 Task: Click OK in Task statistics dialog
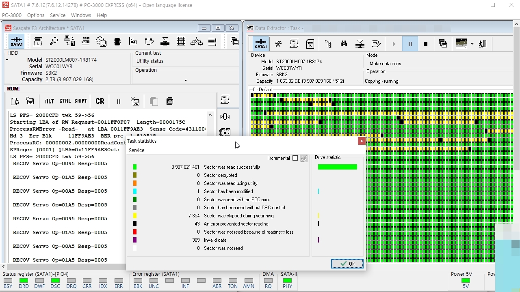click(347, 264)
